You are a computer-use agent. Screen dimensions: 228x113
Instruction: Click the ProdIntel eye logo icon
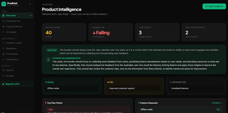pyautogui.click(x=4, y=4)
